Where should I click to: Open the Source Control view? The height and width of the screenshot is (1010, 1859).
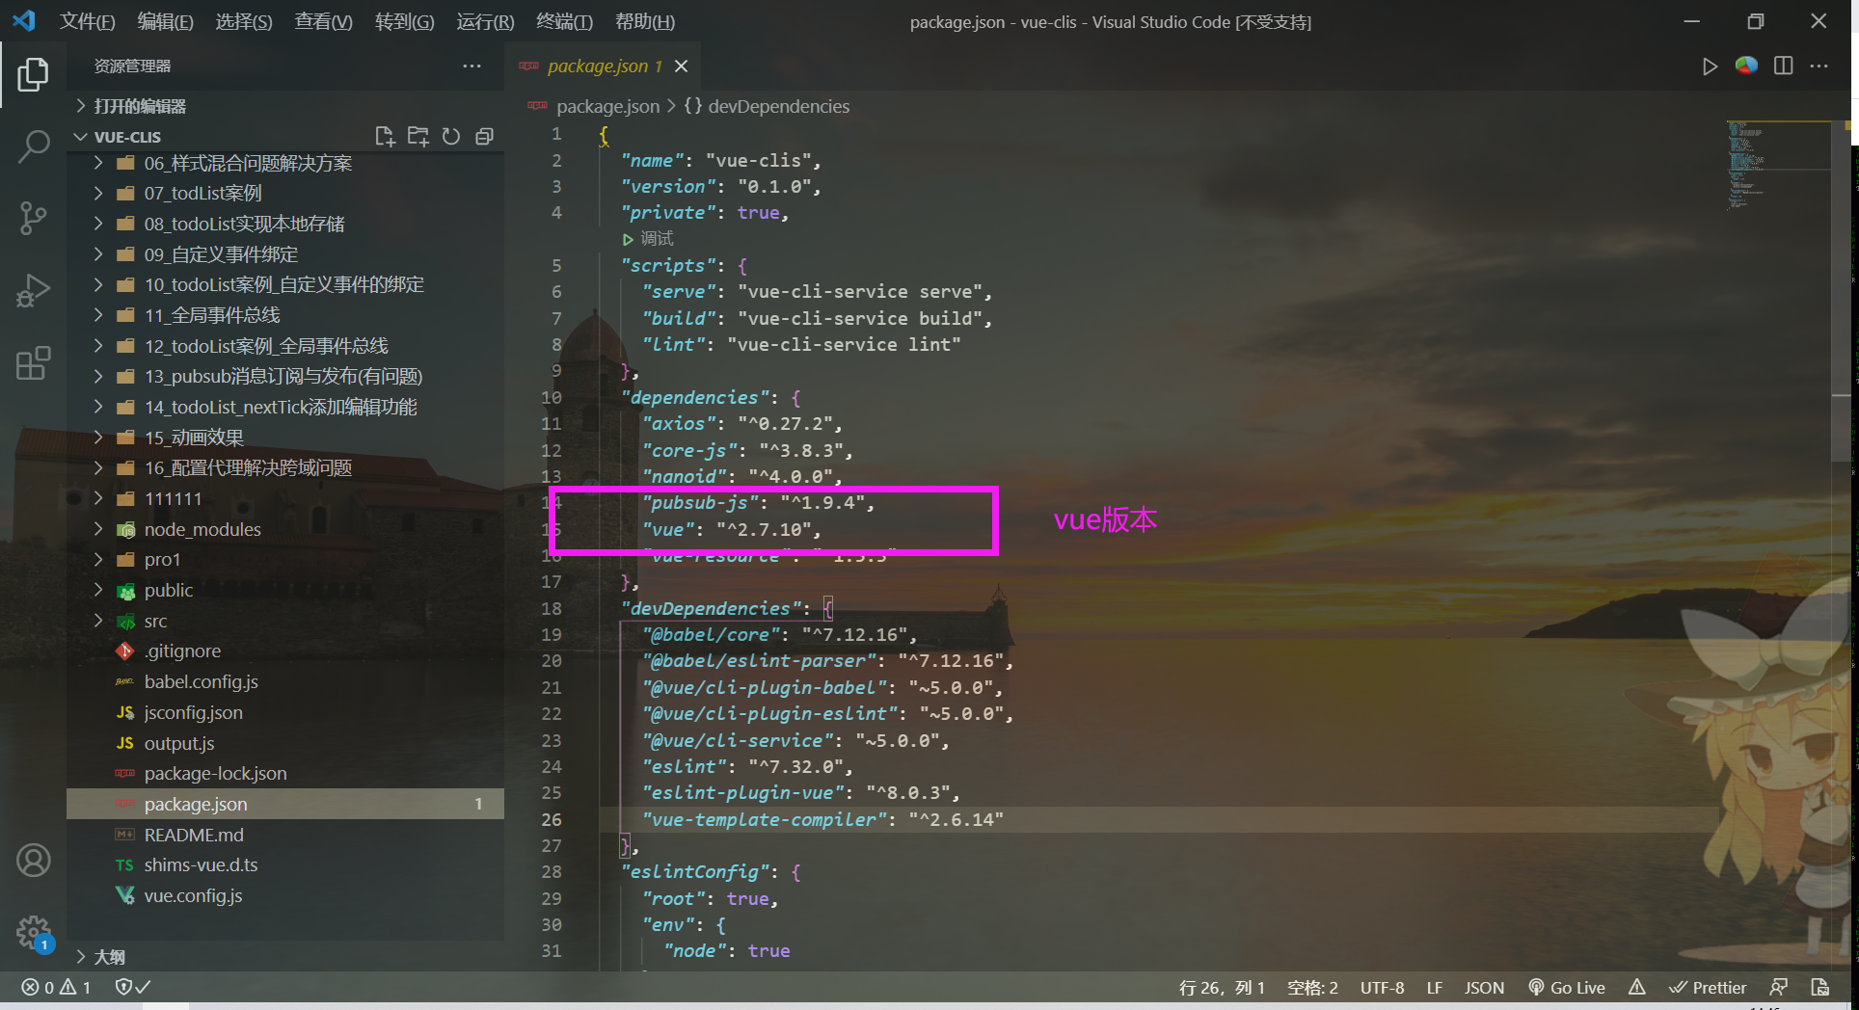(x=33, y=218)
